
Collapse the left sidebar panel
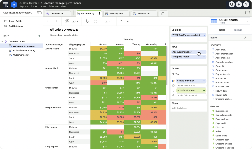[x=39, y=13]
